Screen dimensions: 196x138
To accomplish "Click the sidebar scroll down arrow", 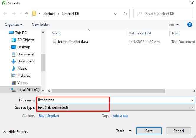I will point(43,91).
